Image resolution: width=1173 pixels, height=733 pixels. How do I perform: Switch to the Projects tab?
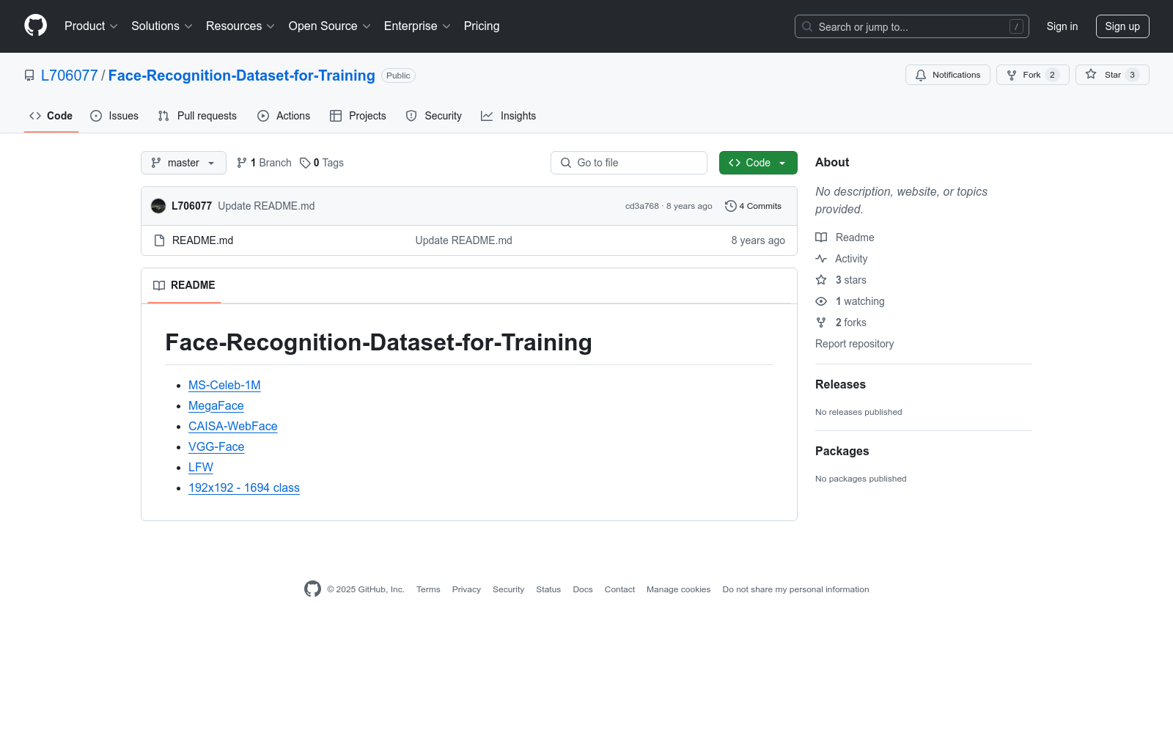[358, 116]
